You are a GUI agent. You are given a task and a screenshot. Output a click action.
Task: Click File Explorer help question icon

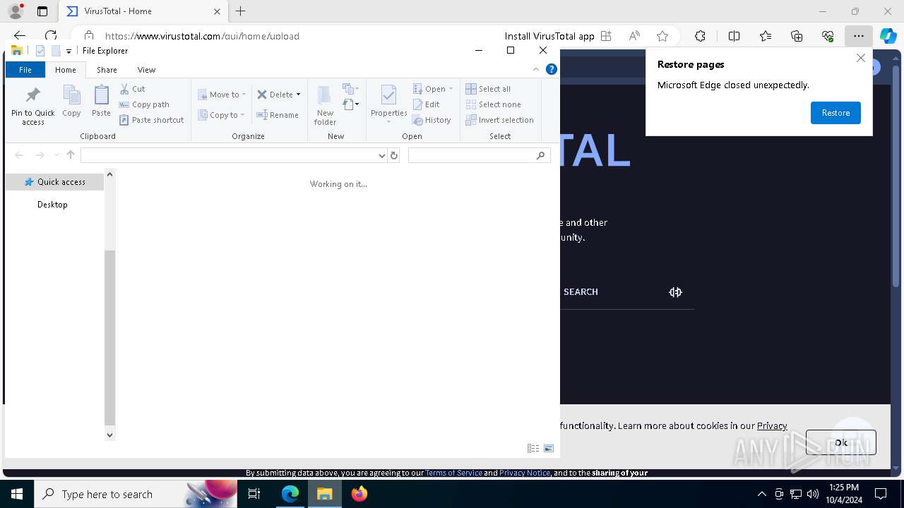point(552,69)
